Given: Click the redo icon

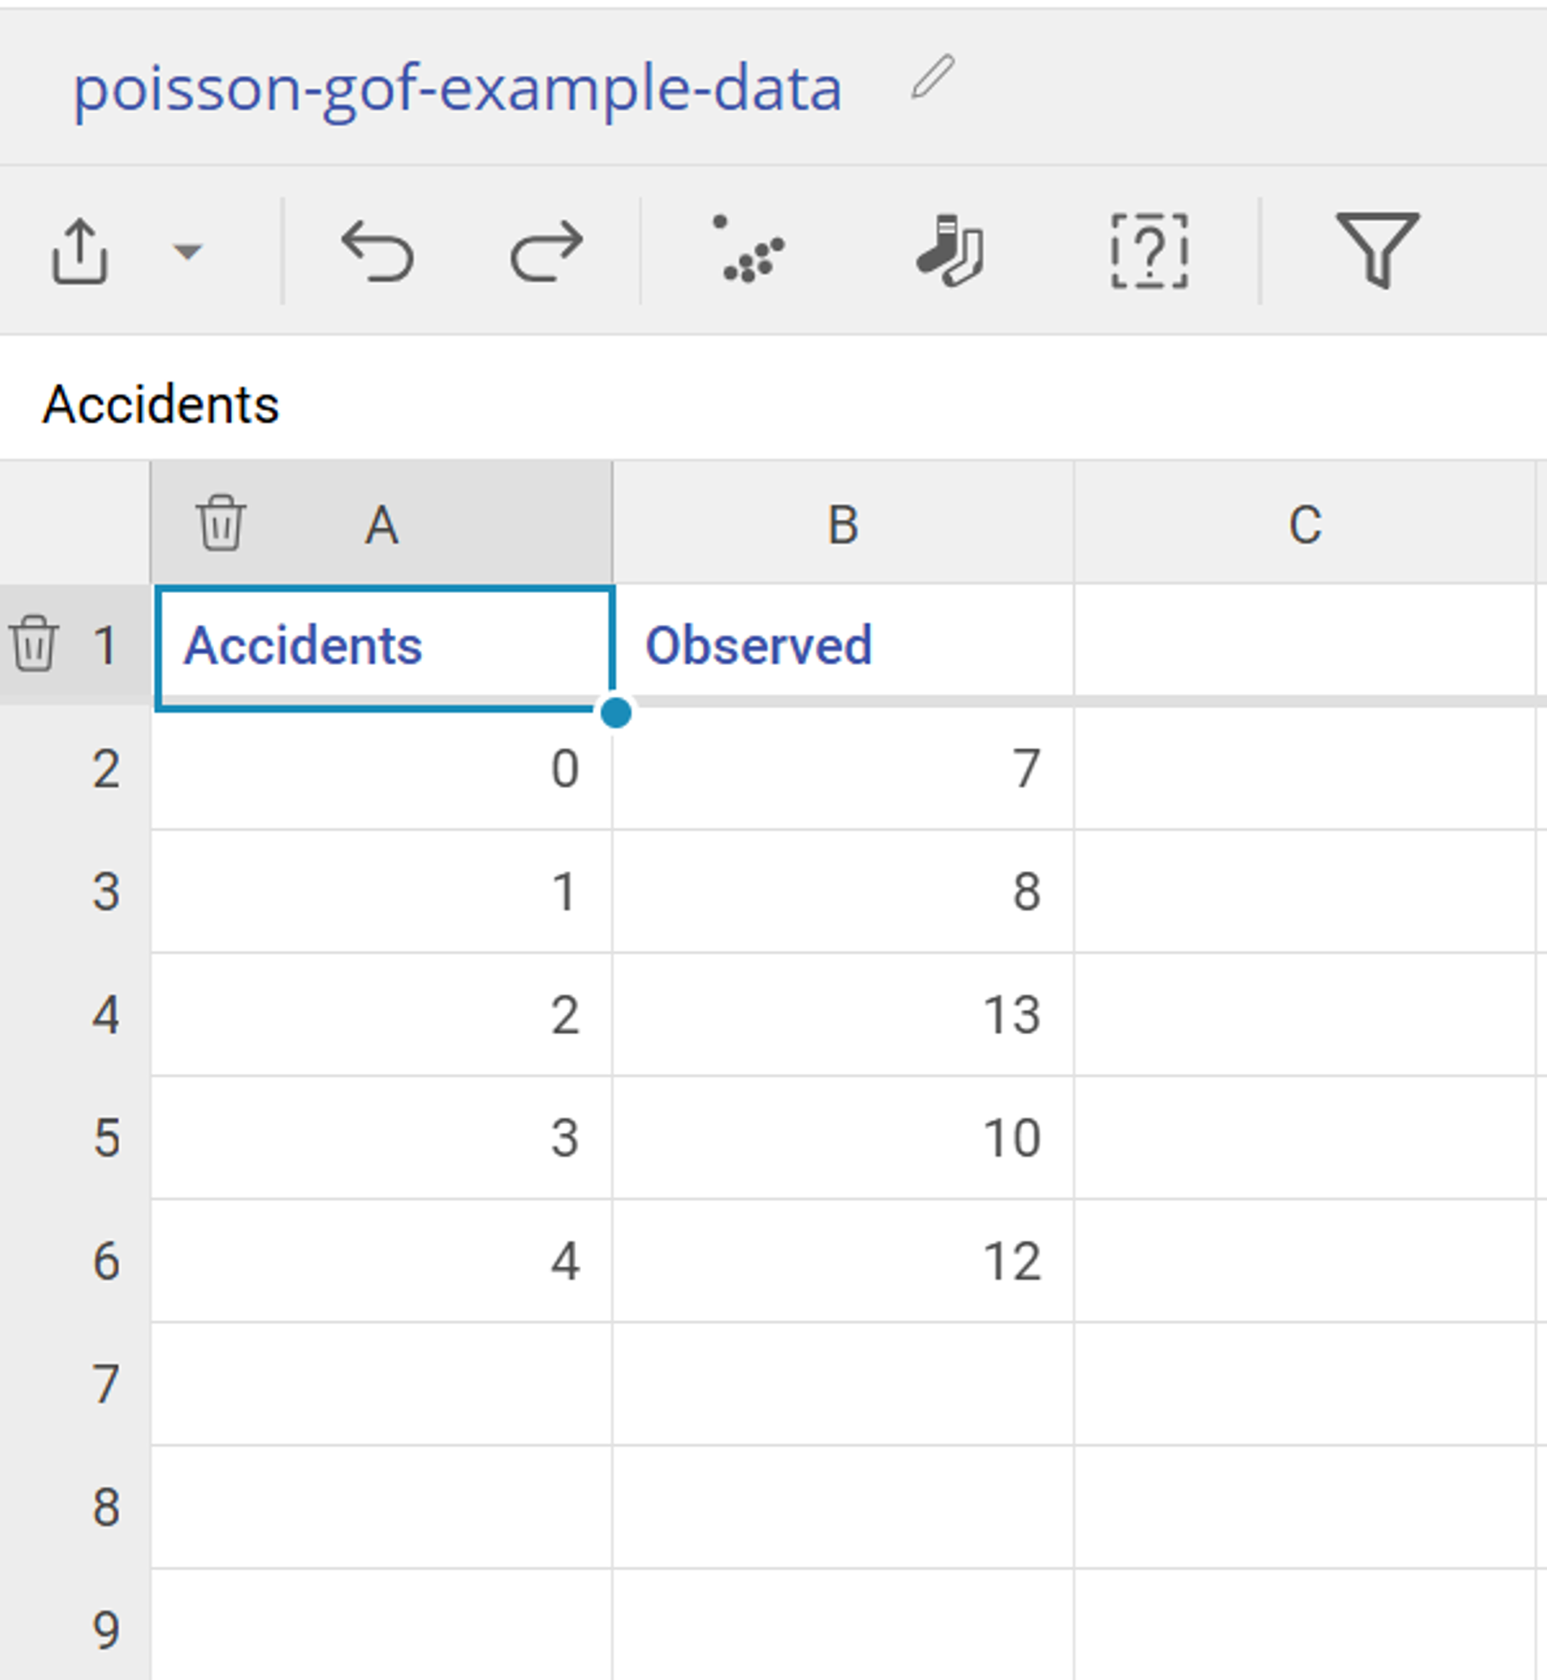Looking at the screenshot, I should pyautogui.click(x=545, y=251).
